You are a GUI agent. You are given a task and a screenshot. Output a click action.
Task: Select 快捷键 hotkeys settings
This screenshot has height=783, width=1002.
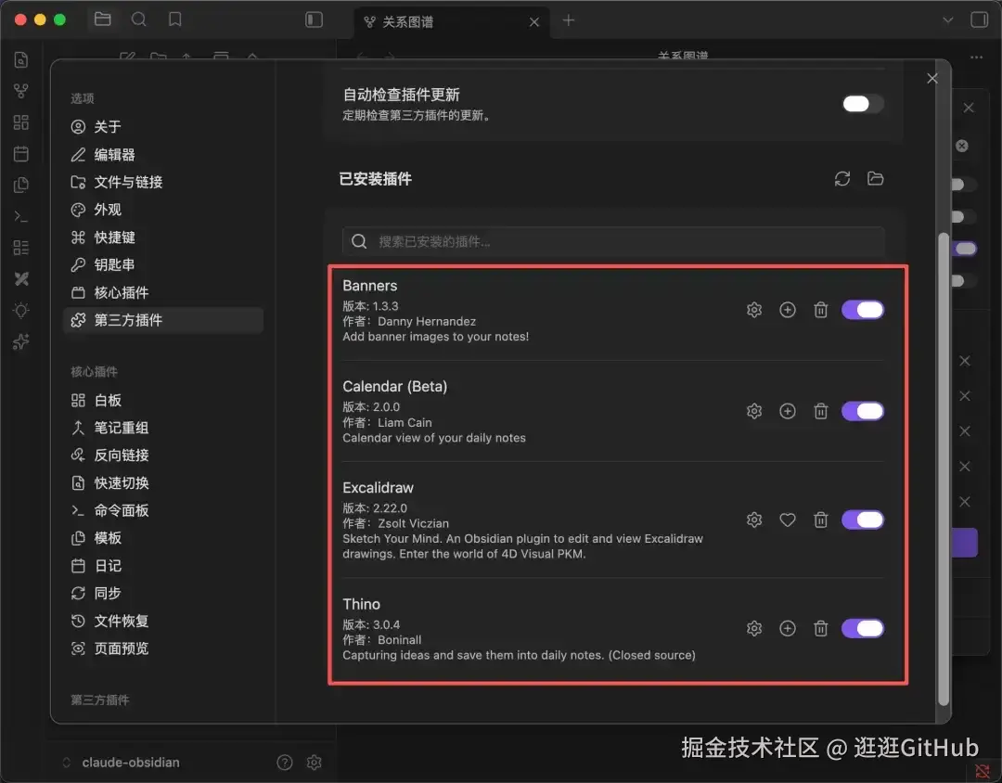pyautogui.click(x=163, y=237)
